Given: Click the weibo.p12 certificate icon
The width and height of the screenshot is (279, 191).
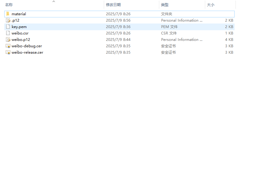Looking at the screenshot, I should tap(8, 39).
